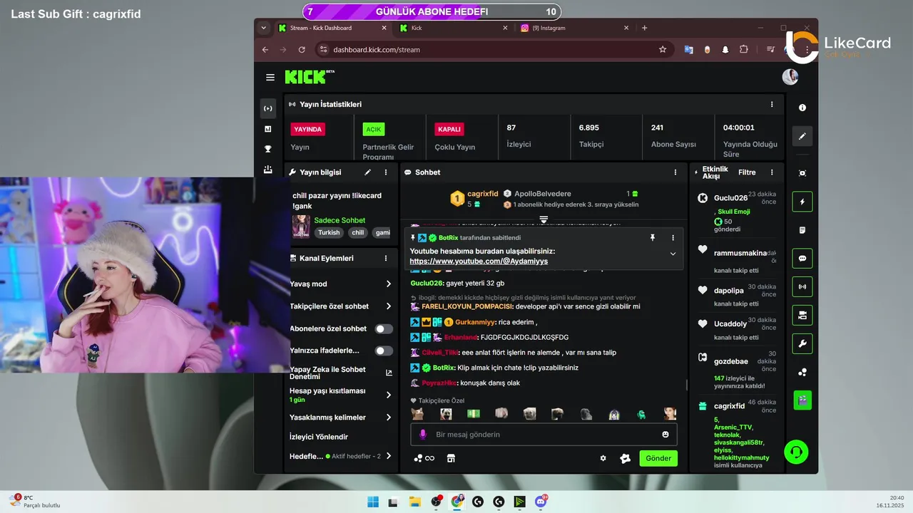Open Kanal Eylemleri three-dot menu

tap(386, 258)
